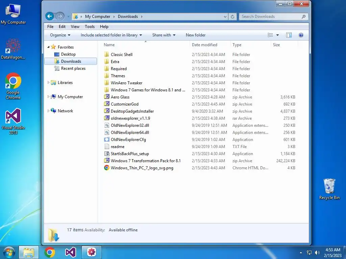The width and height of the screenshot is (346, 259).
Task: Select the OldNewExplorer32.dll file icon
Action: tap(106, 125)
